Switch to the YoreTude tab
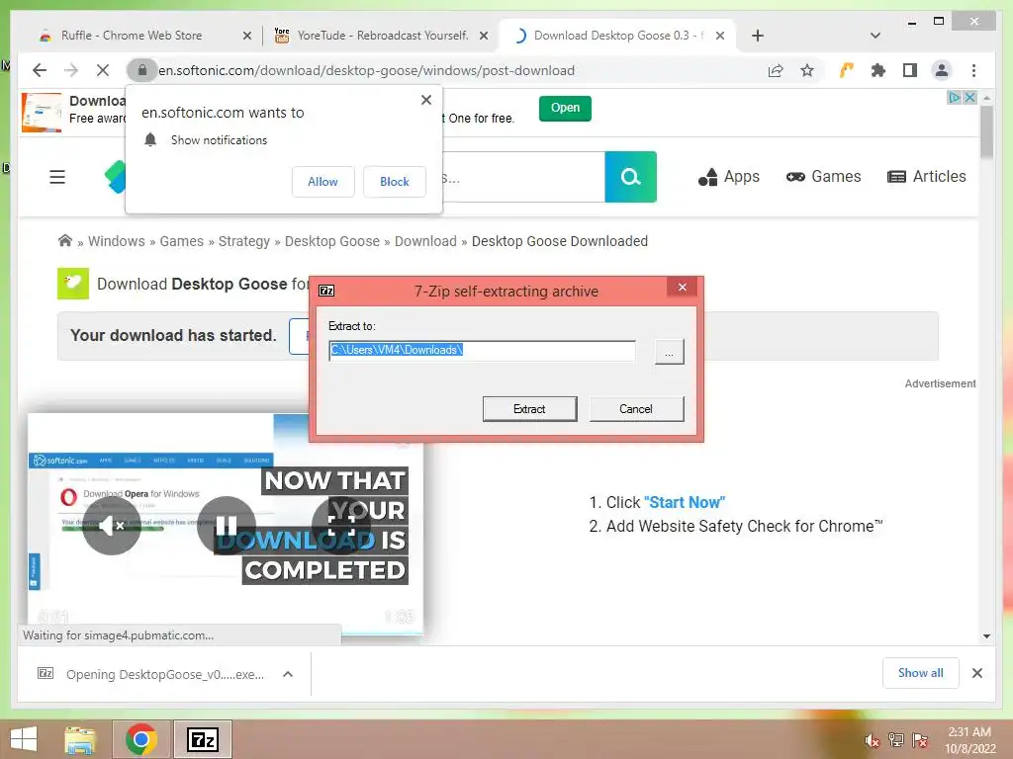The height and width of the screenshot is (759, 1013). pos(382,36)
